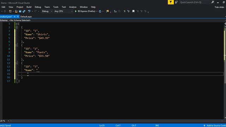Click the Find in Files icon

107,11
